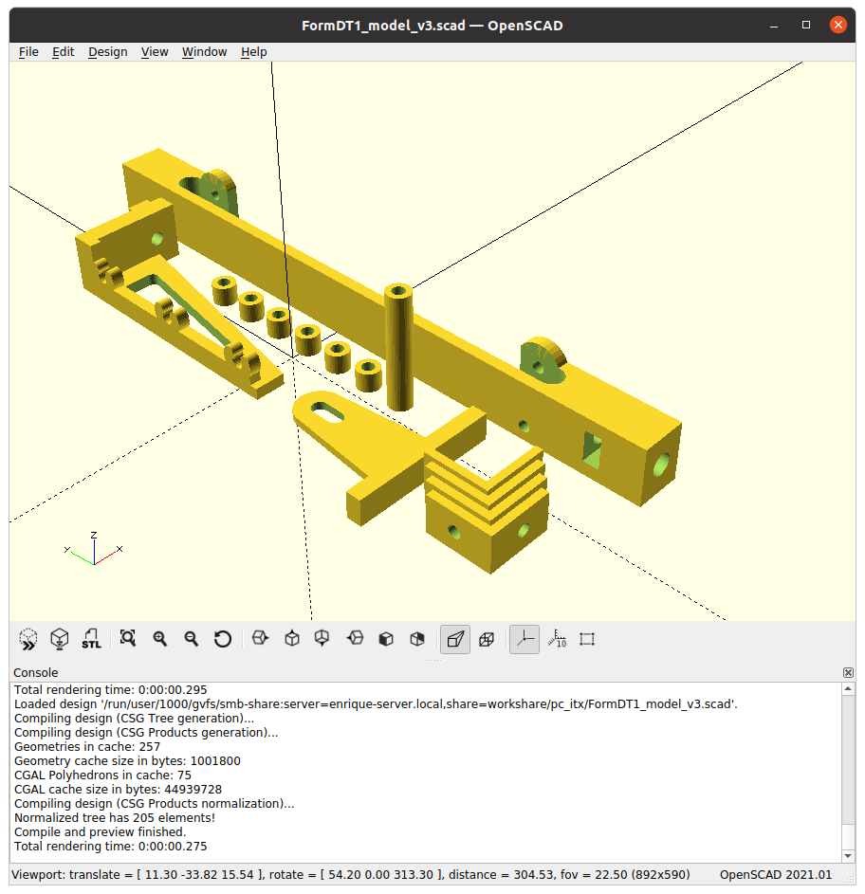Viewport: 865px width, 894px height.
Task: Click the Loaded design file path line
Action: 376,703
